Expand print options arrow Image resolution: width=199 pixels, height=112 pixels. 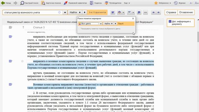pos(123,12)
